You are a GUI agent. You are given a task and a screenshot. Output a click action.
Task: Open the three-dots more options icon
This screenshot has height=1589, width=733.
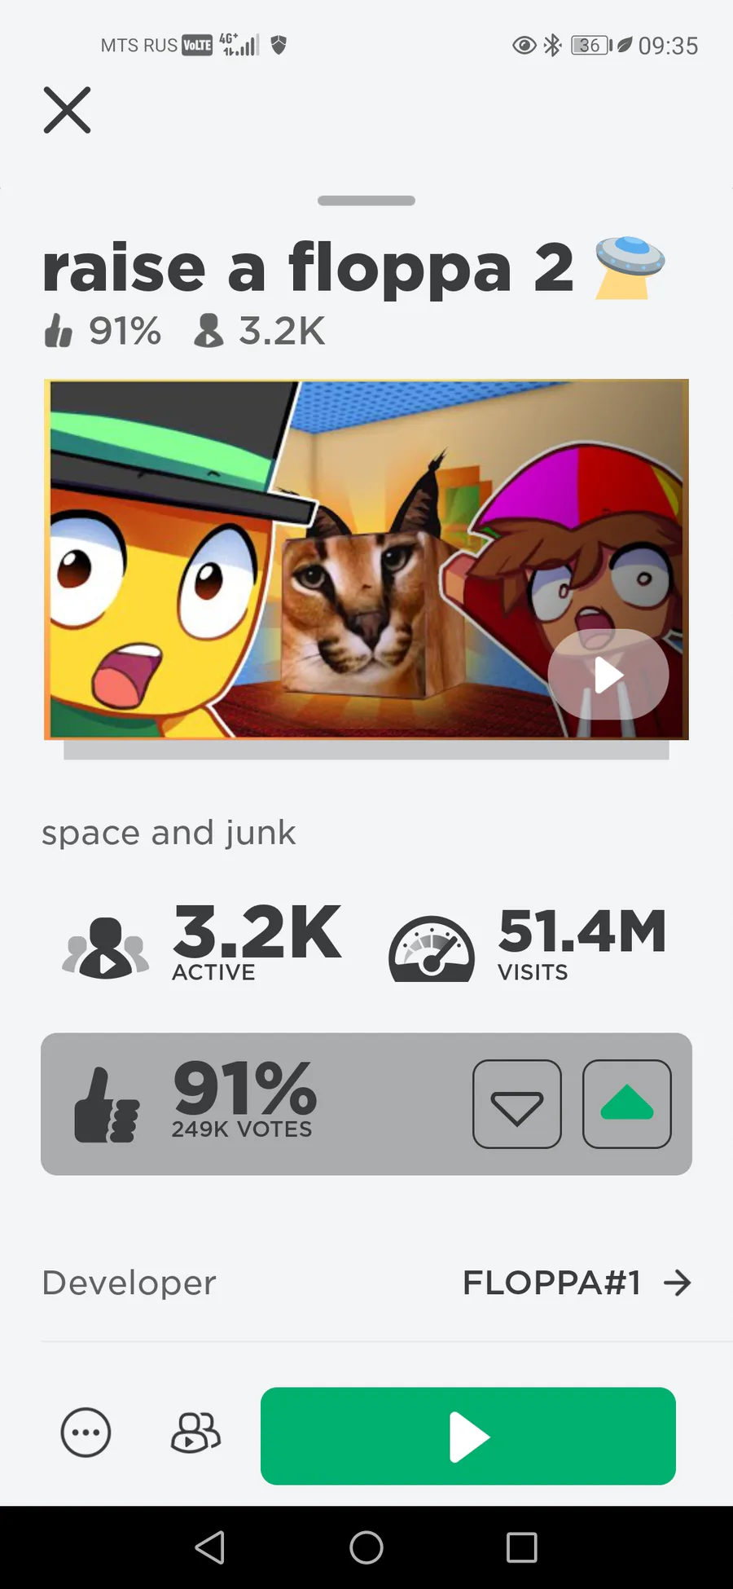(86, 1433)
